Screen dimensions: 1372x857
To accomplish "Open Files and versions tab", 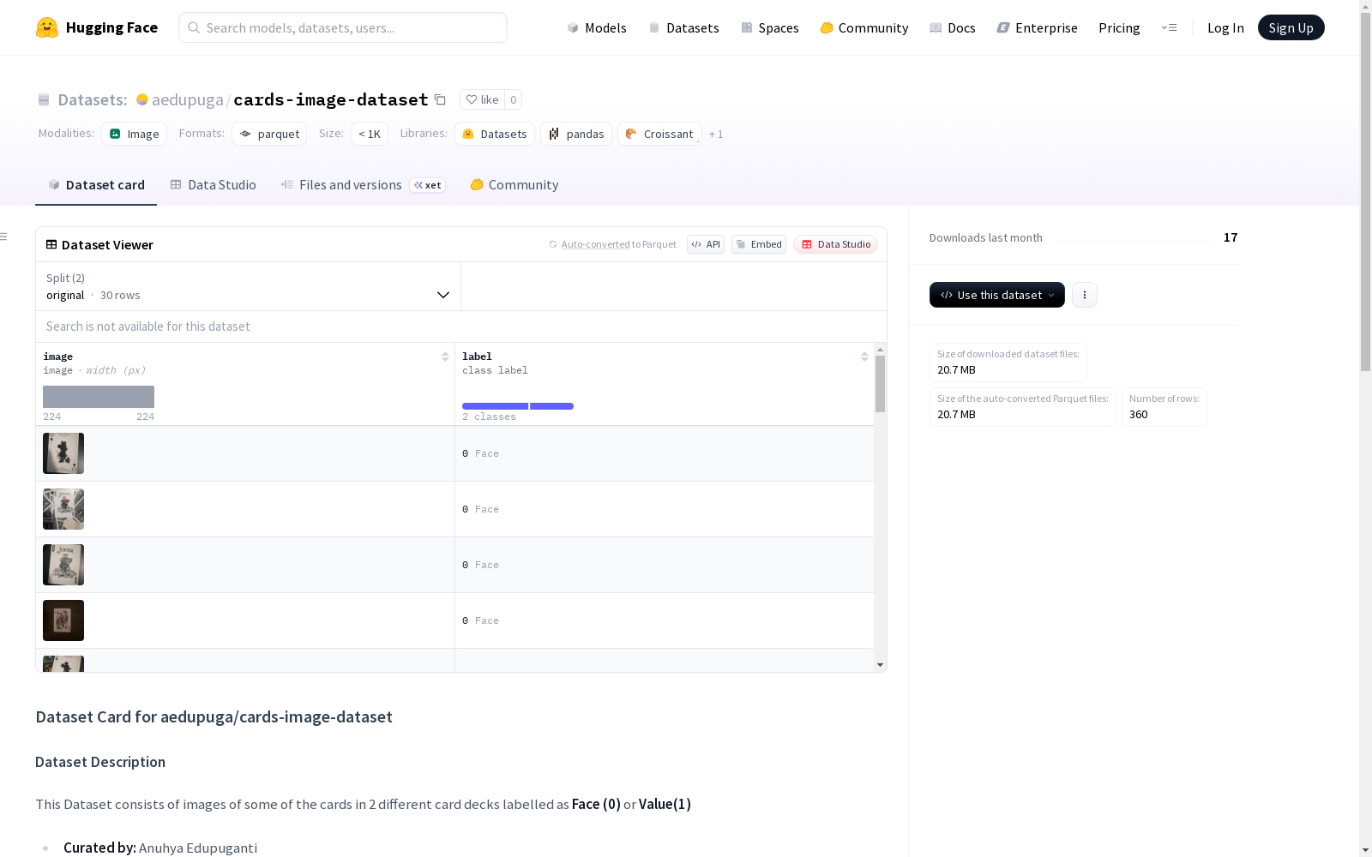I will [363, 185].
